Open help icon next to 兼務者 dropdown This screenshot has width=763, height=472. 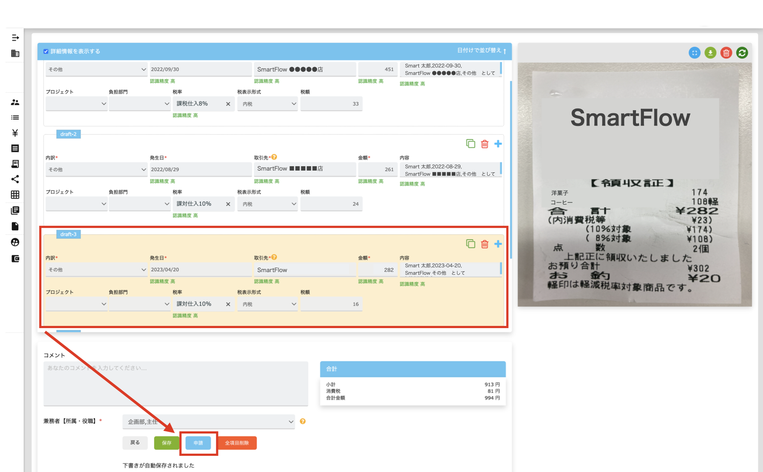[303, 421]
